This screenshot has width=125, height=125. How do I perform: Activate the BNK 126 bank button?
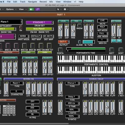tap(41, 46)
